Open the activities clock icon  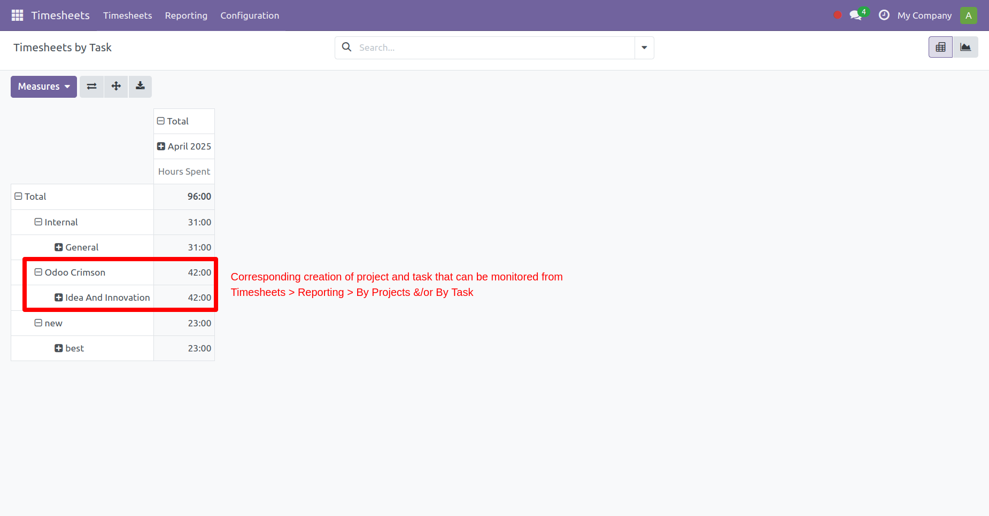(884, 15)
